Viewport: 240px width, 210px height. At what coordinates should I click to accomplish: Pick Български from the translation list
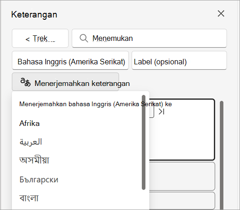click(x=39, y=180)
